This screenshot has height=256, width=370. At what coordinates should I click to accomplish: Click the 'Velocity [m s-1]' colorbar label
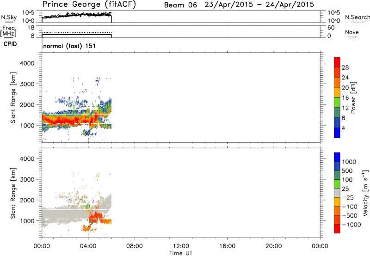365,193
